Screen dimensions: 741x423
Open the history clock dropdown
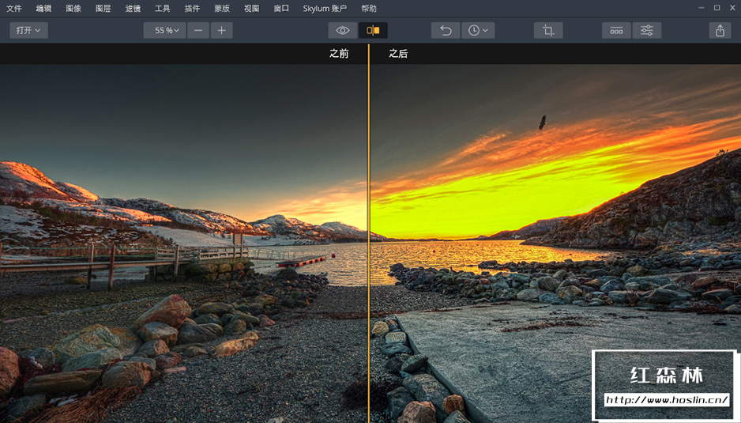(478, 30)
